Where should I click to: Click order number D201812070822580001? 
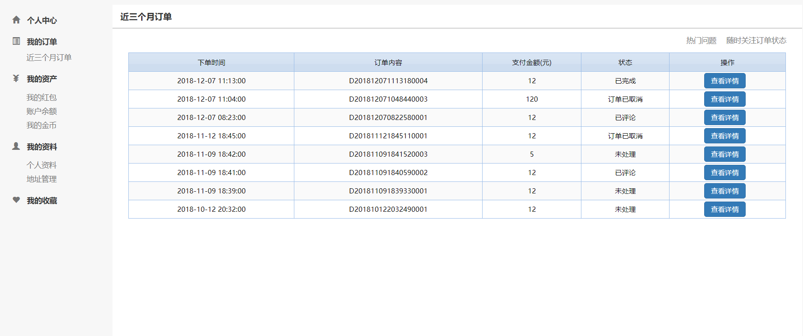388,117
